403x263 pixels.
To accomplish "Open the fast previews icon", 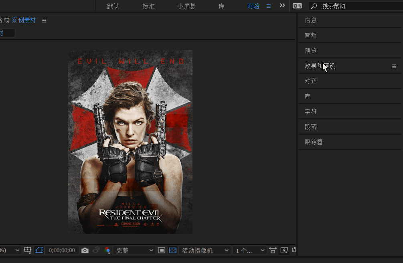I will click(284, 250).
